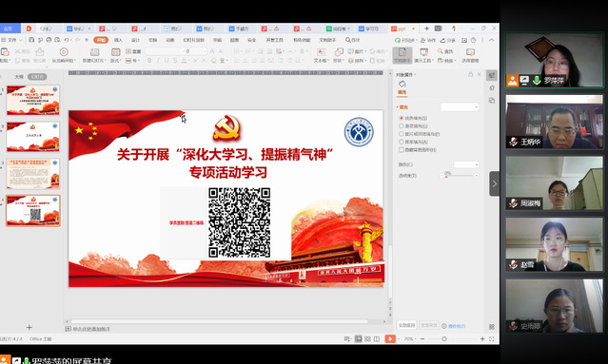Click the Presentation Tools icon
This screenshot has height=364, width=608.
coord(423,52)
